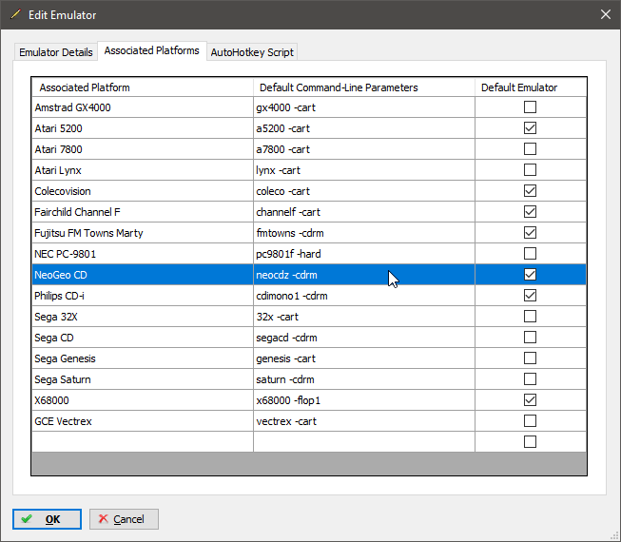Select the Sega CD platform cell
Viewport: 621px width, 542px height.
coord(143,338)
